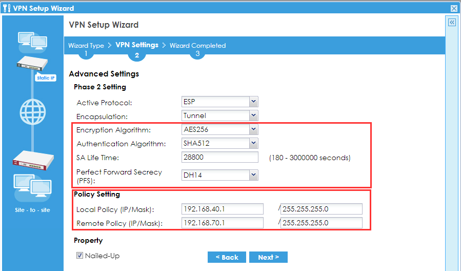This screenshot has height=271, width=461.
Task: Click the Local Policy IP field
Action: pyautogui.click(x=222, y=209)
